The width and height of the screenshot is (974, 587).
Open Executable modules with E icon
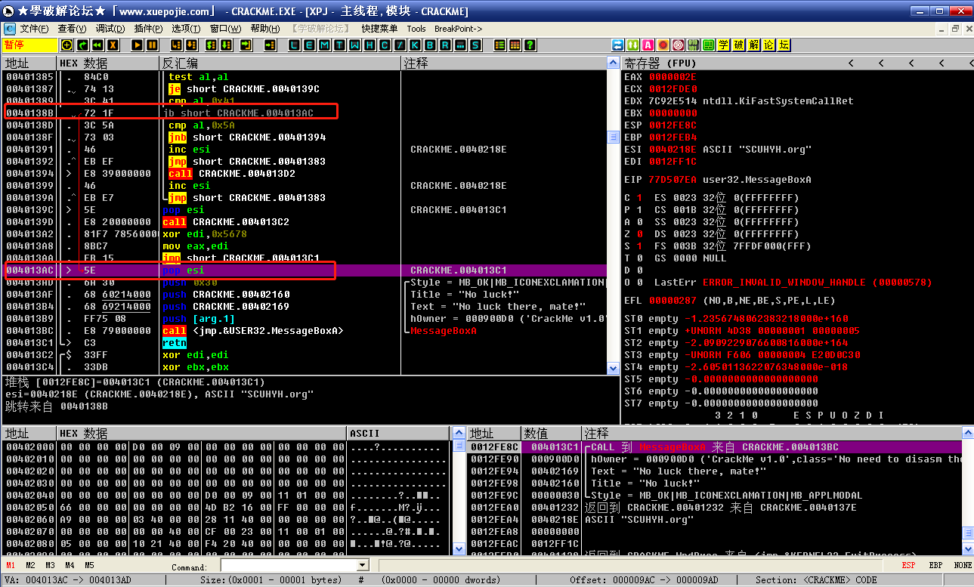308,45
